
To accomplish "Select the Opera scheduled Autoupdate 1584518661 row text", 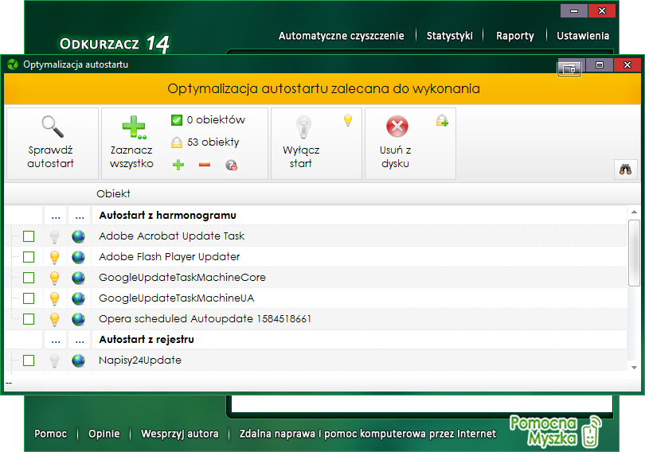I will point(205,319).
